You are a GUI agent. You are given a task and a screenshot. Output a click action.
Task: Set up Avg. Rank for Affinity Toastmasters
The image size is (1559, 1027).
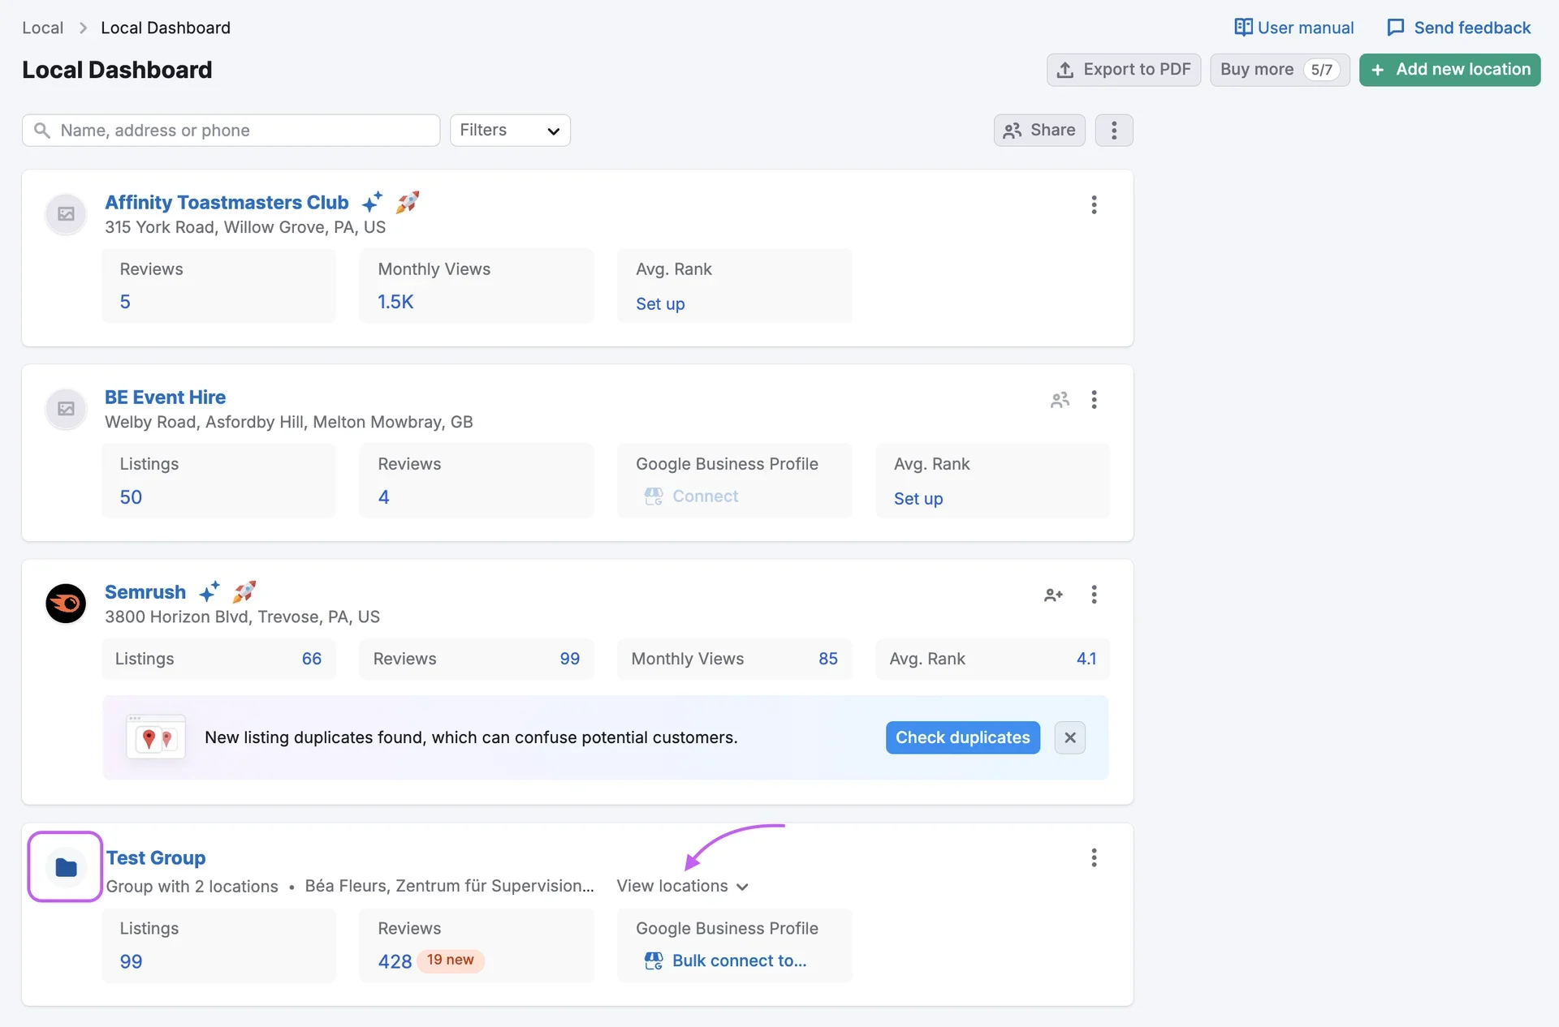(660, 303)
